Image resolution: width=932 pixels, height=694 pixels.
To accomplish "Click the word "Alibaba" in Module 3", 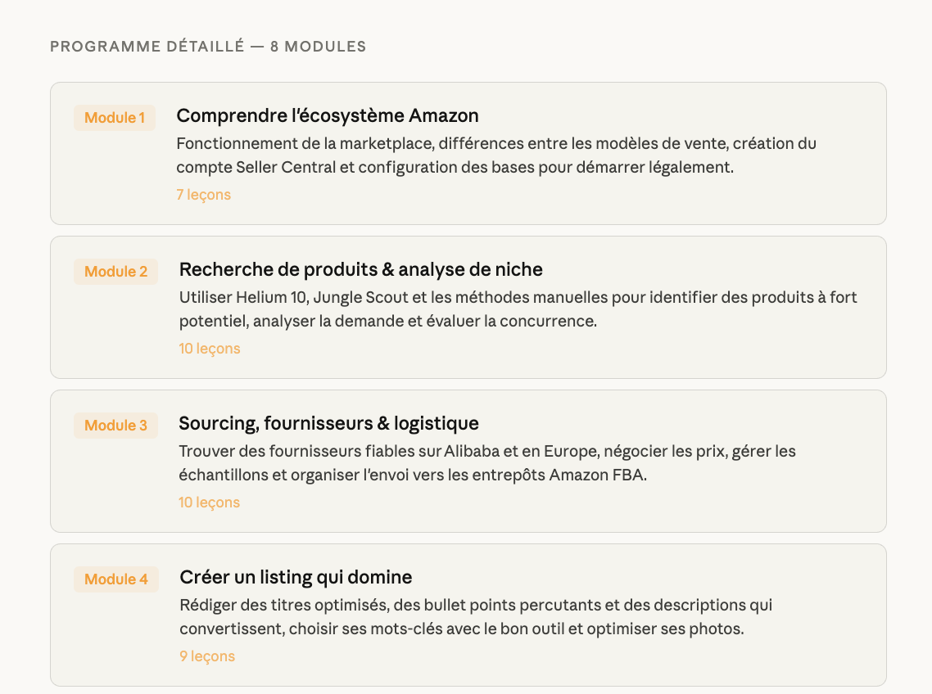I will (470, 451).
